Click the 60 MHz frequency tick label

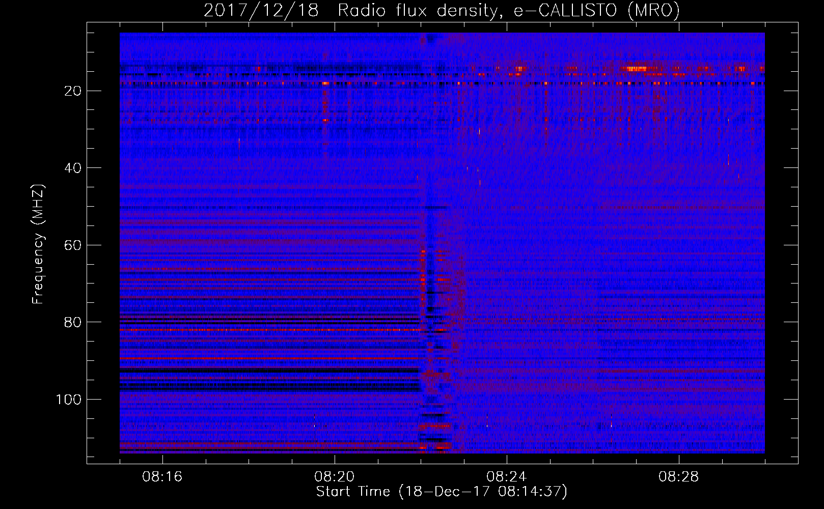pyautogui.click(x=73, y=245)
